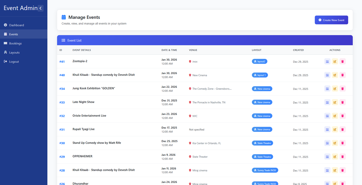Edit the Rupali Tyagi Live event
The width and height of the screenshot is (362, 185).
point(335,129)
